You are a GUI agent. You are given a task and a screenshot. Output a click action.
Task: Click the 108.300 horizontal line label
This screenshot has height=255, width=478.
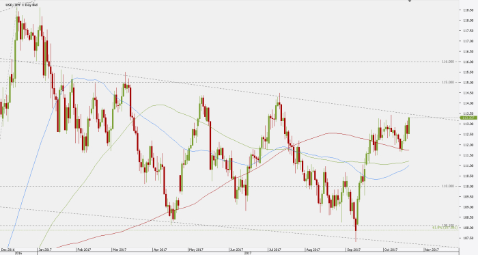[x=448, y=226]
